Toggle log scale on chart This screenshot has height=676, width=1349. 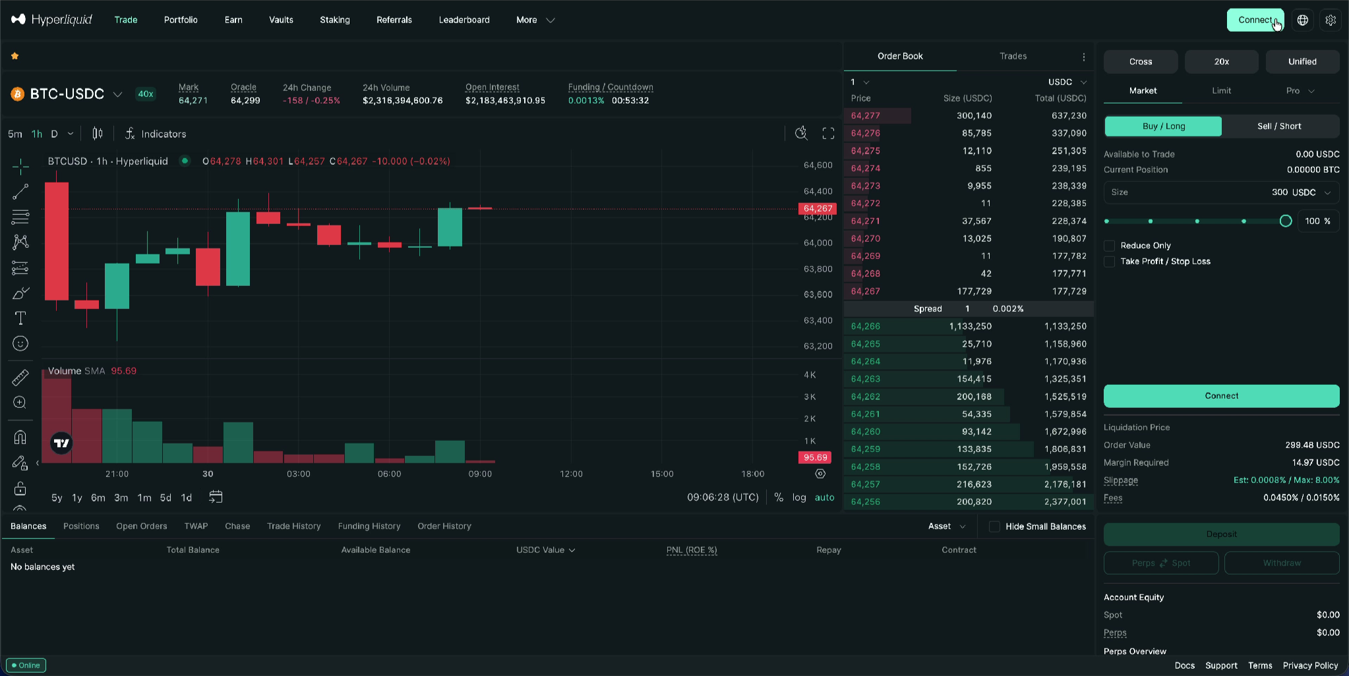click(799, 497)
